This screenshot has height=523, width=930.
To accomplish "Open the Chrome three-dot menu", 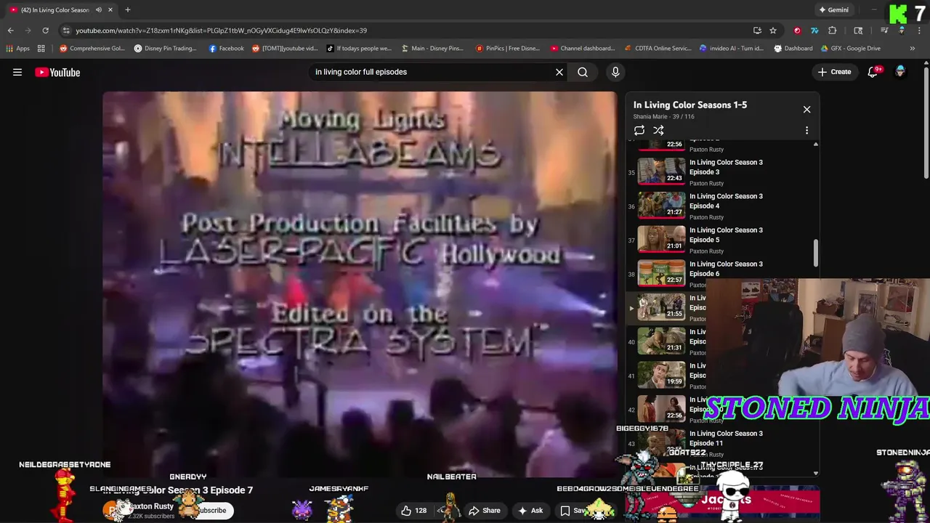I will pyautogui.click(x=918, y=31).
